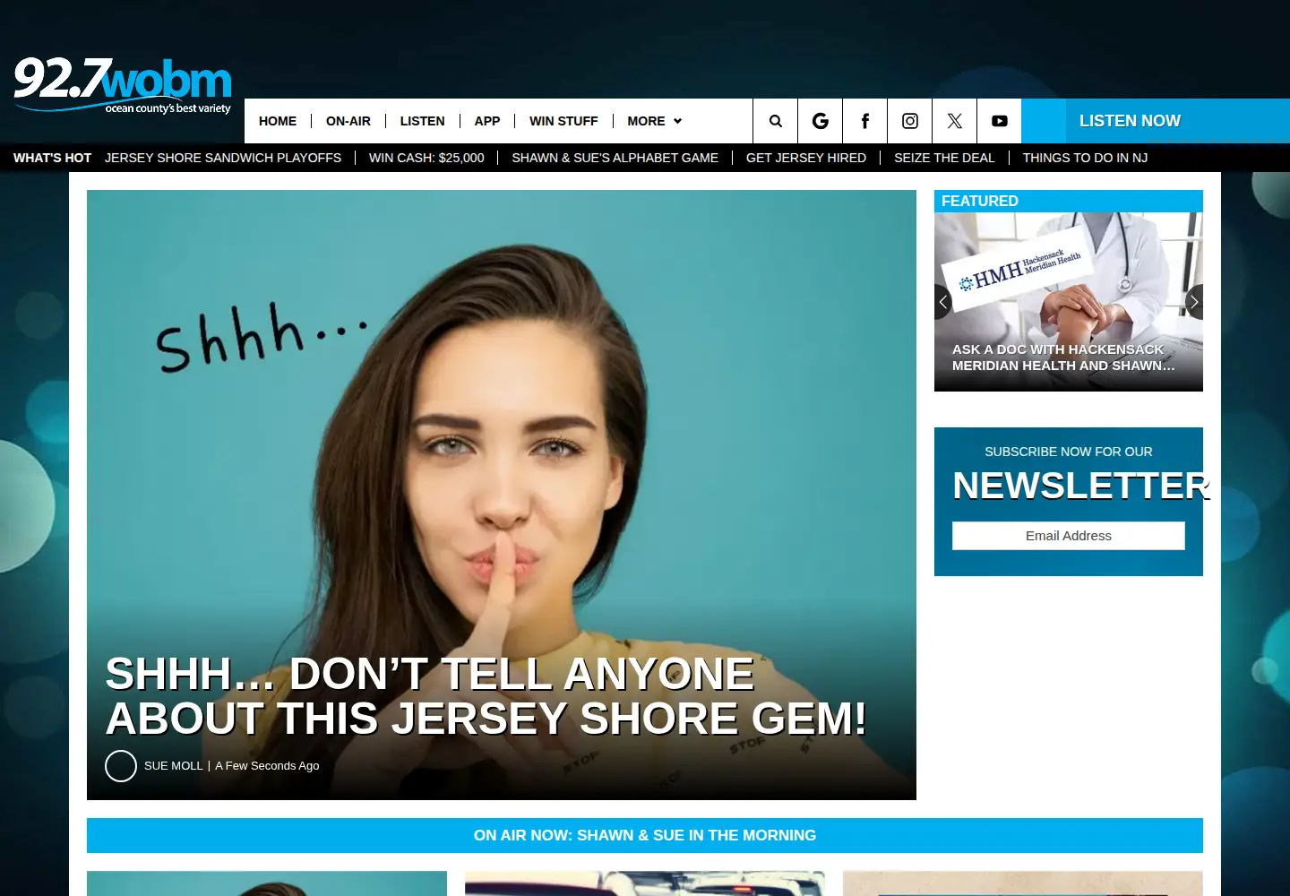1290x896 pixels.
Task: Expand the More menu dropdown
Action: point(655,121)
